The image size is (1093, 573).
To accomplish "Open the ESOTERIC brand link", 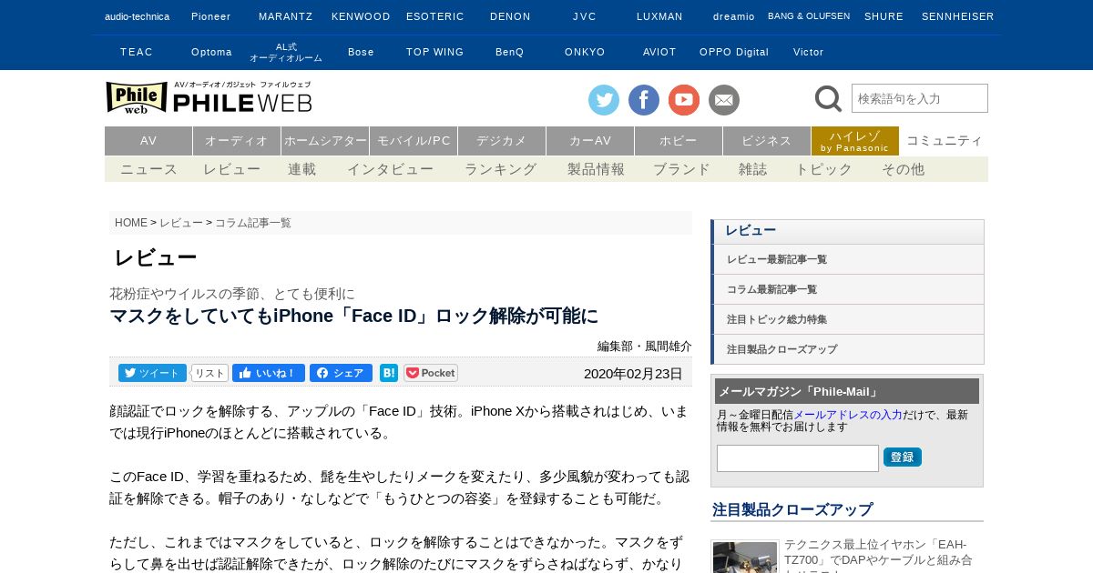I will [x=435, y=16].
